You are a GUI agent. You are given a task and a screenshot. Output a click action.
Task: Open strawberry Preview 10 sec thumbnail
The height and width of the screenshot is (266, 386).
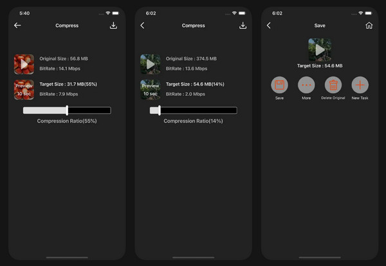tap(24, 90)
